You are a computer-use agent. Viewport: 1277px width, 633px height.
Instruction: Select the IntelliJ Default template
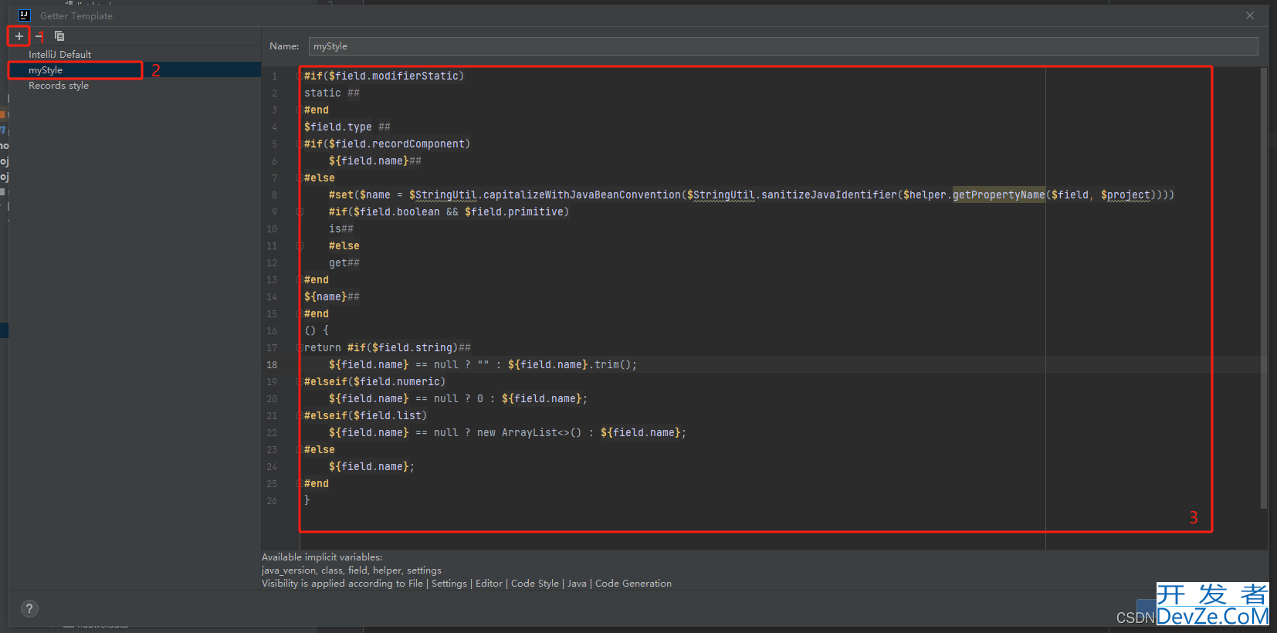point(59,55)
